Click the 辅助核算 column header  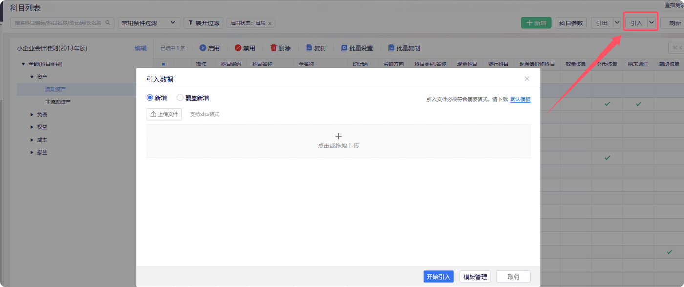[x=669, y=64]
